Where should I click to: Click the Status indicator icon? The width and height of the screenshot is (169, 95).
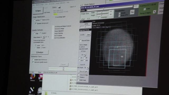click(59, 7)
